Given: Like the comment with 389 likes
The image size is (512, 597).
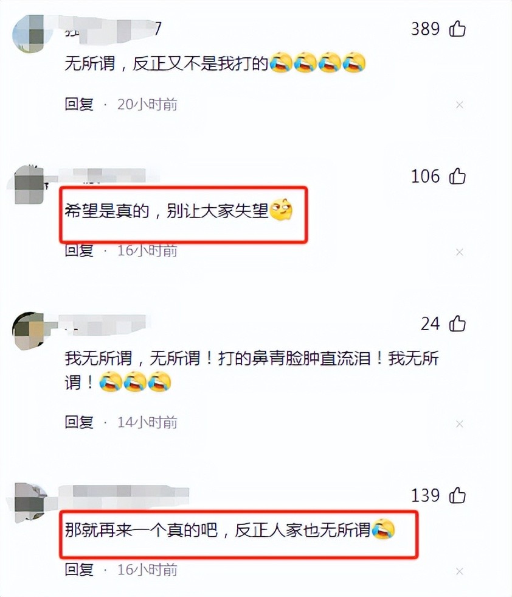Looking at the screenshot, I should point(457,29).
